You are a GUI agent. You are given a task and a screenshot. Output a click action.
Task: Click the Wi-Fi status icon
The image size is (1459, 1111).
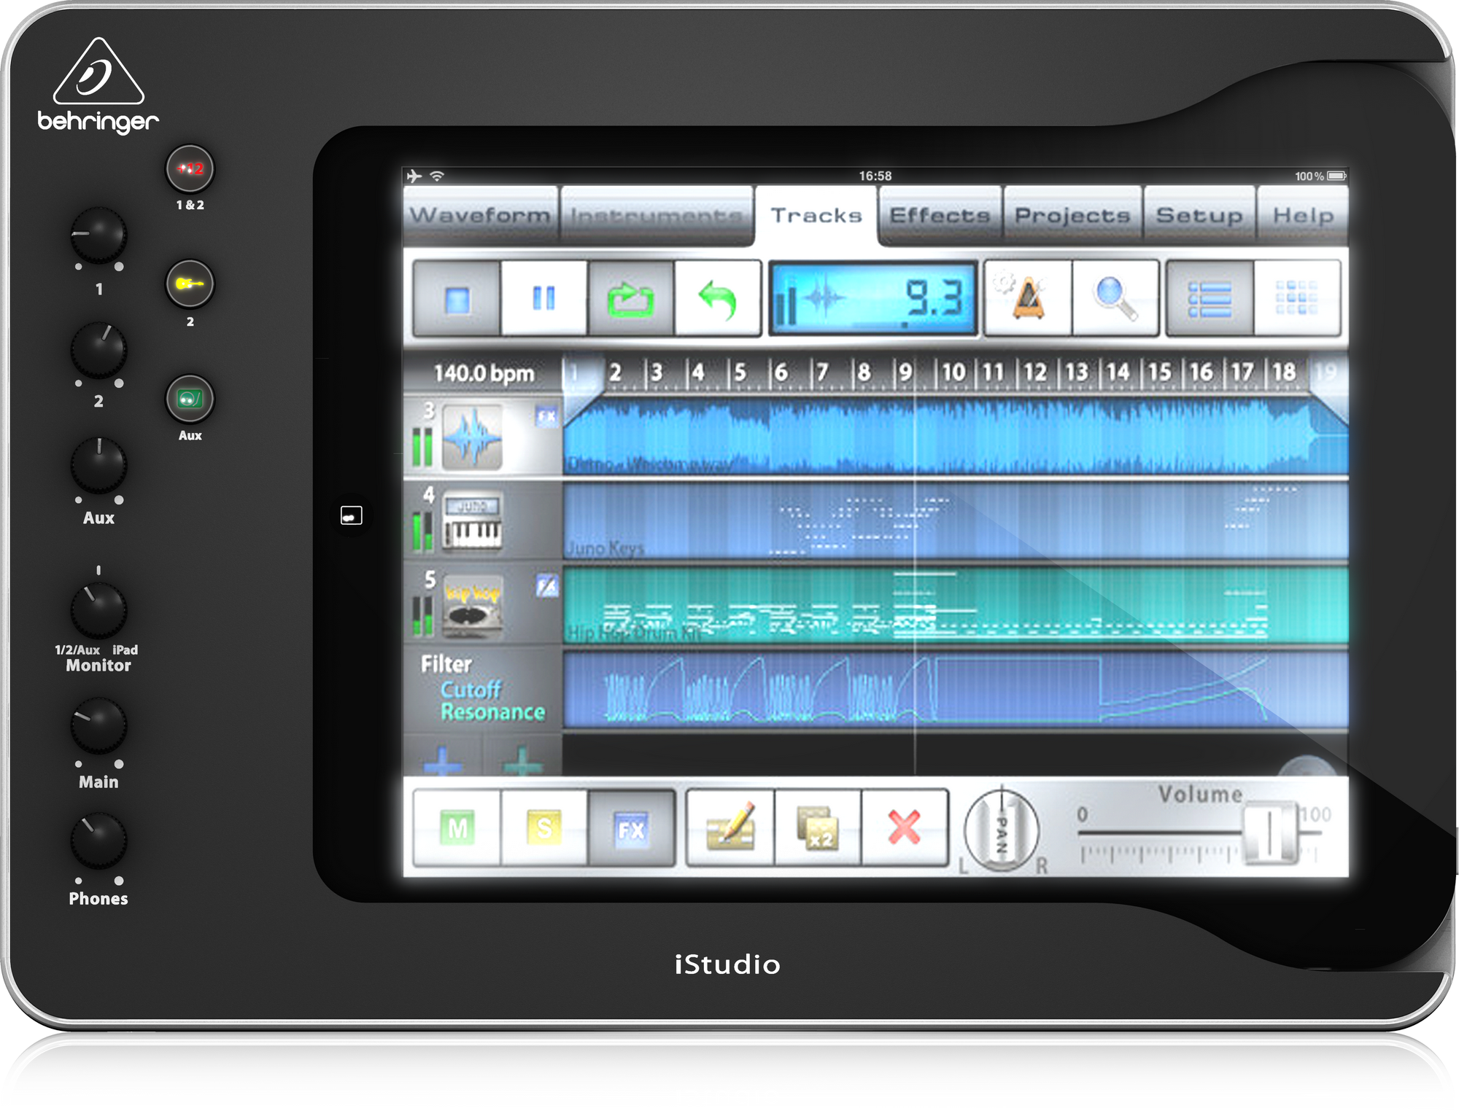pyautogui.click(x=437, y=176)
